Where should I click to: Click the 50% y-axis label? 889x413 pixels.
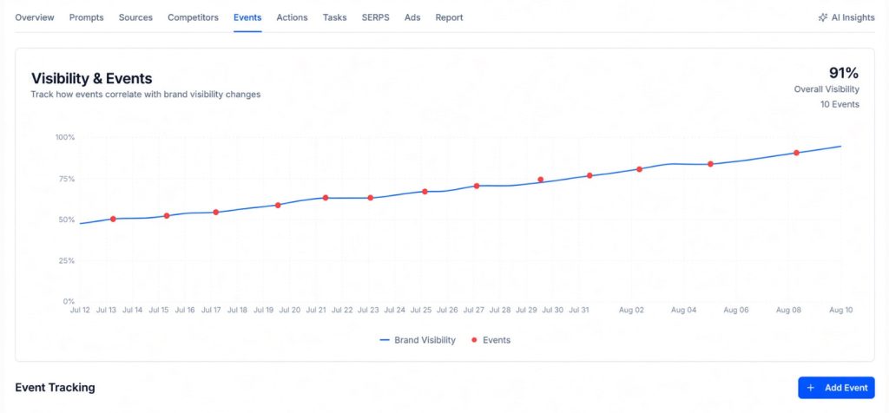[67, 220]
